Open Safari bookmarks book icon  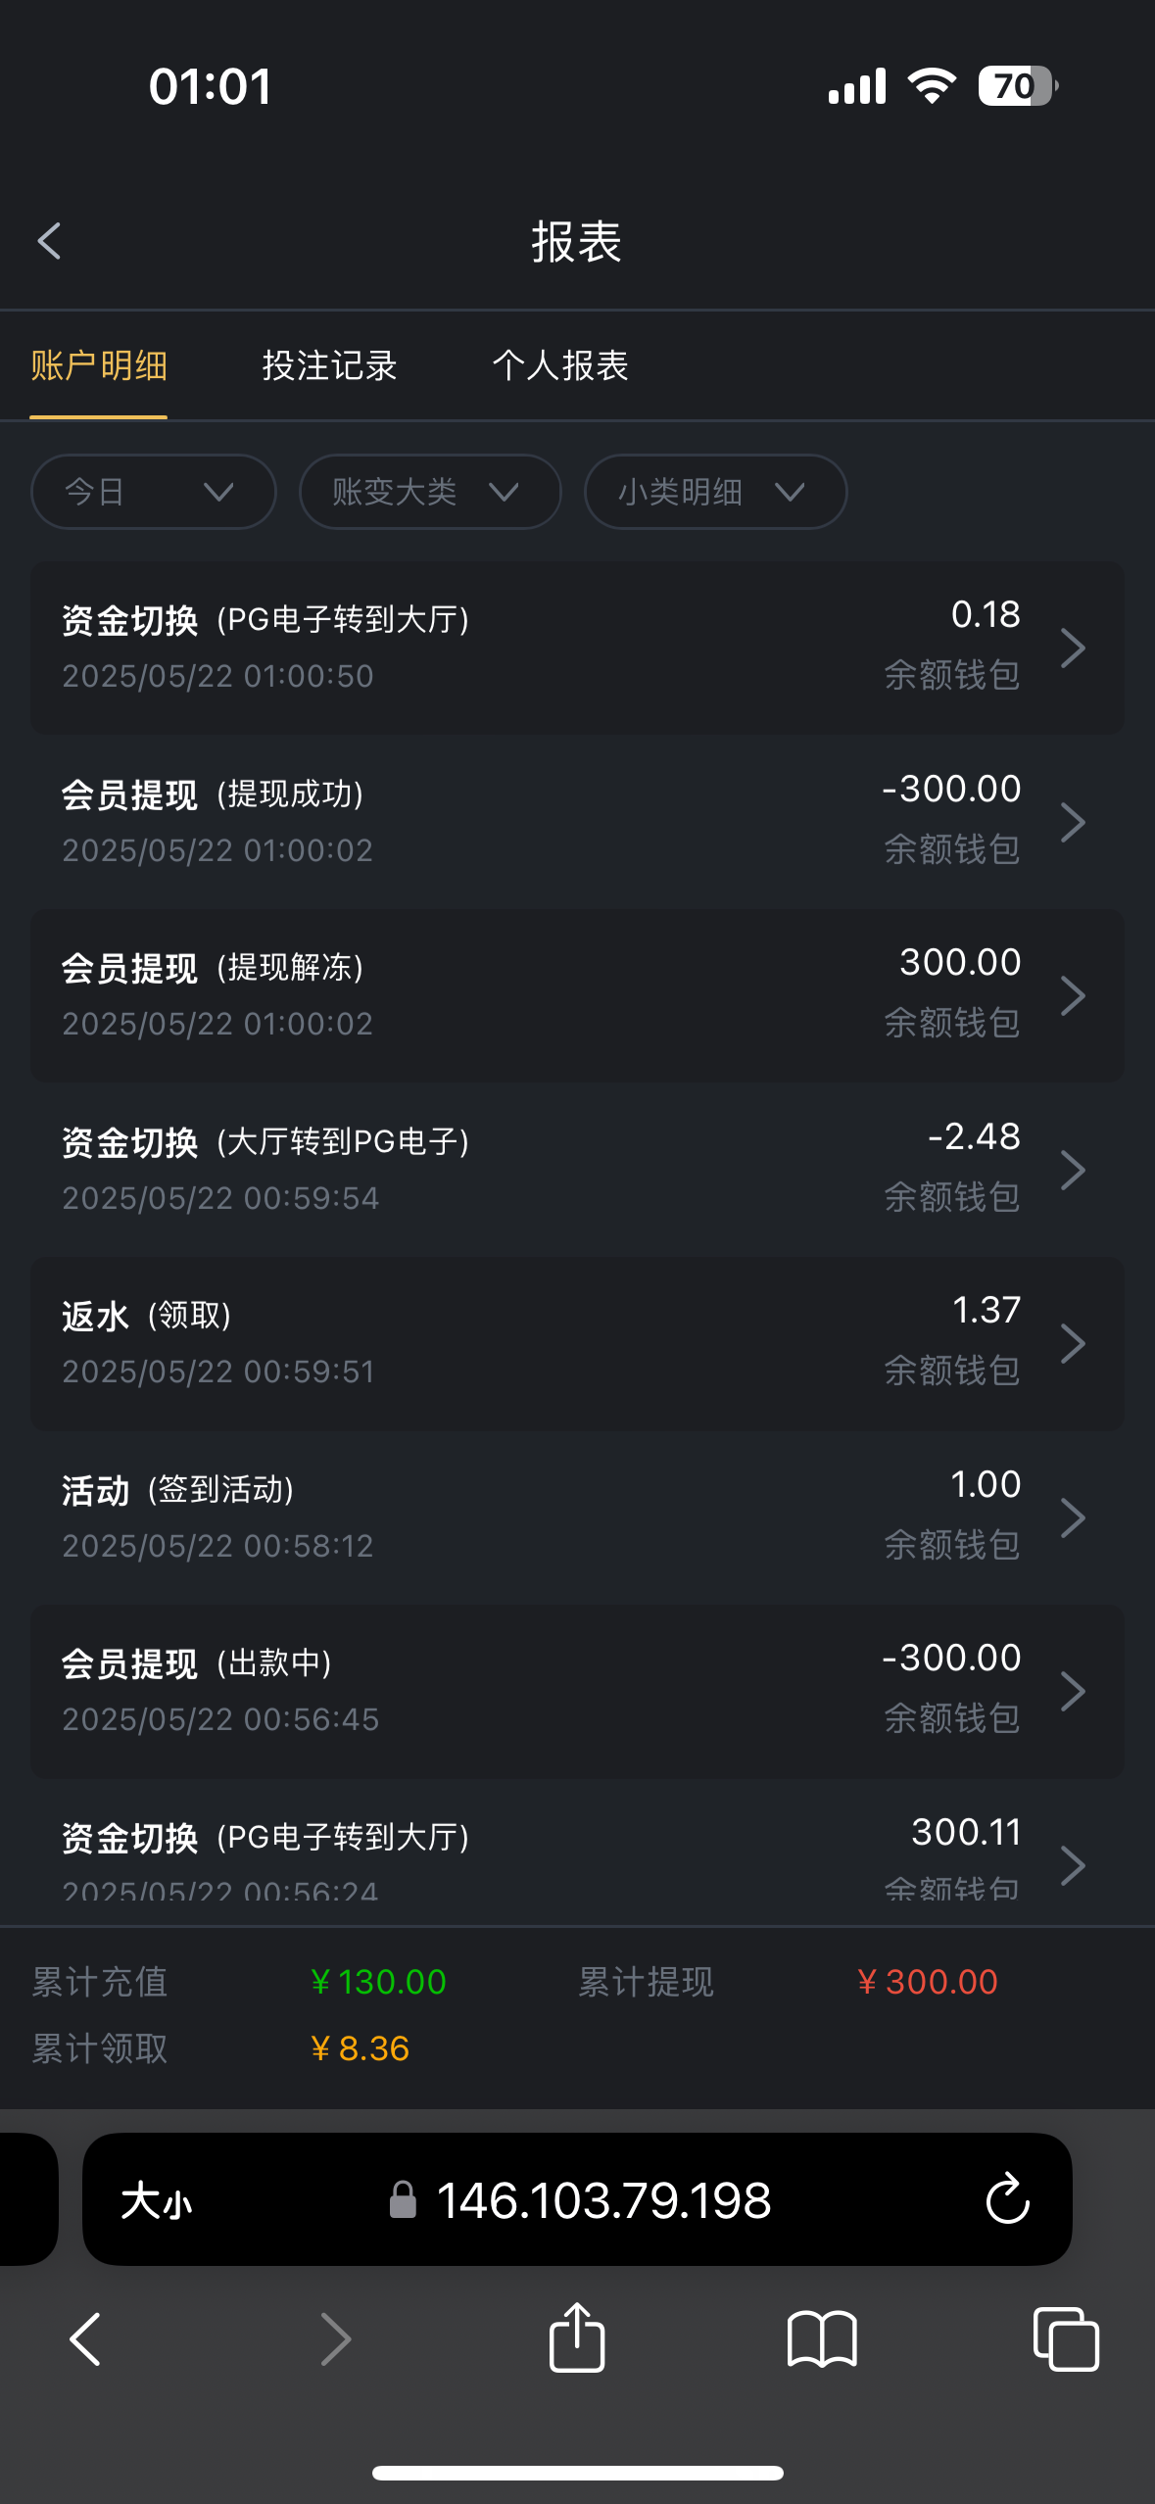822,2339
